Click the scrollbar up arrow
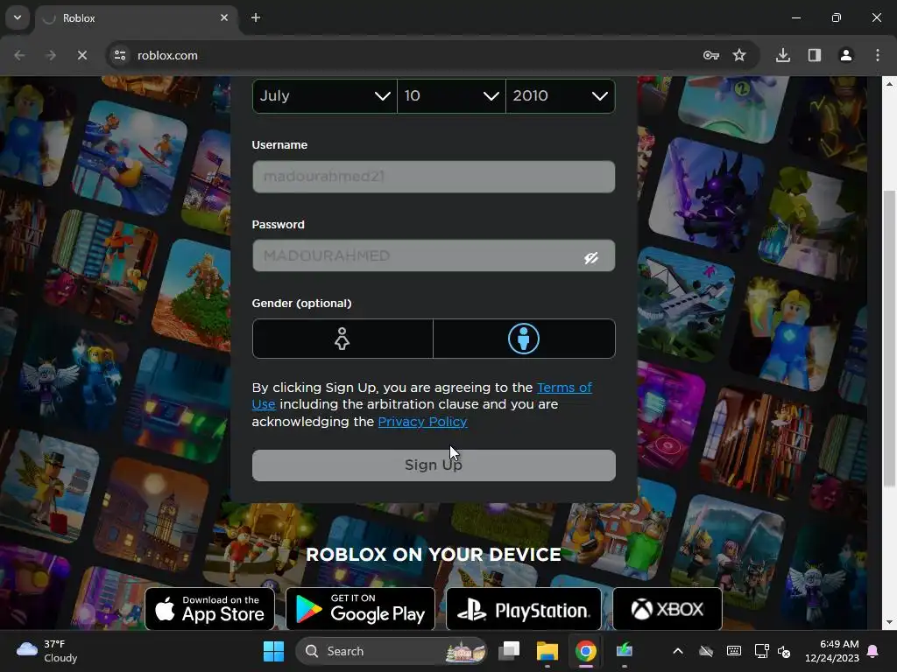The width and height of the screenshot is (897, 672). (x=890, y=83)
